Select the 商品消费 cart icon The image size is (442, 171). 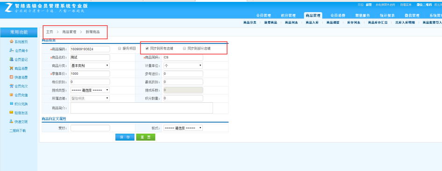pos(12,68)
